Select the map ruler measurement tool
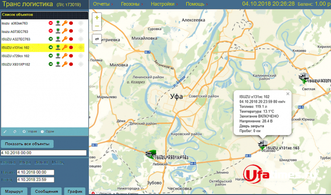 (97, 39)
